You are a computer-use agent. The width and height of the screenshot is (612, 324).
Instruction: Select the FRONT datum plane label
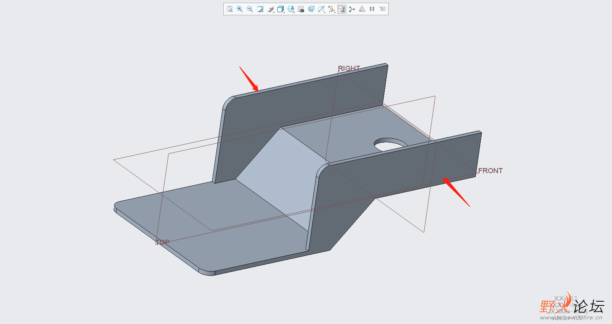pyautogui.click(x=491, y=171)
